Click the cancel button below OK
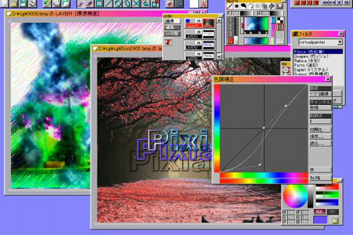353x235 pixels. (320, 178)
